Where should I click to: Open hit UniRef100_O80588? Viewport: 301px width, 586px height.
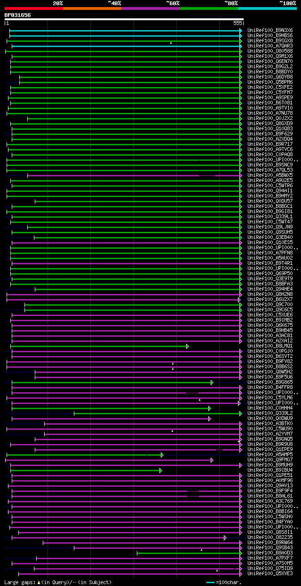(x=270, y=51)
